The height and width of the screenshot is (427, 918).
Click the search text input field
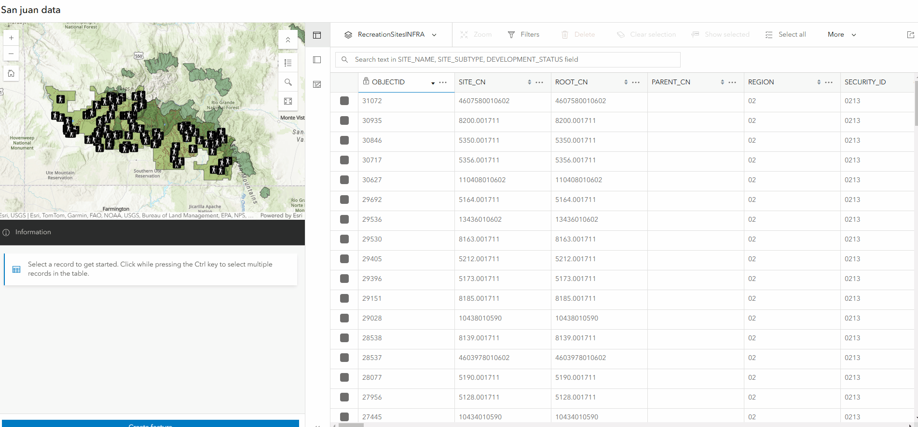click(x=508, y=60)
